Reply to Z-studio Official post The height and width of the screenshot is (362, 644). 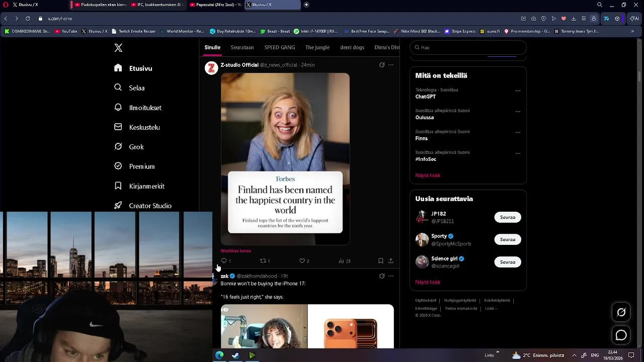[224, 261]
